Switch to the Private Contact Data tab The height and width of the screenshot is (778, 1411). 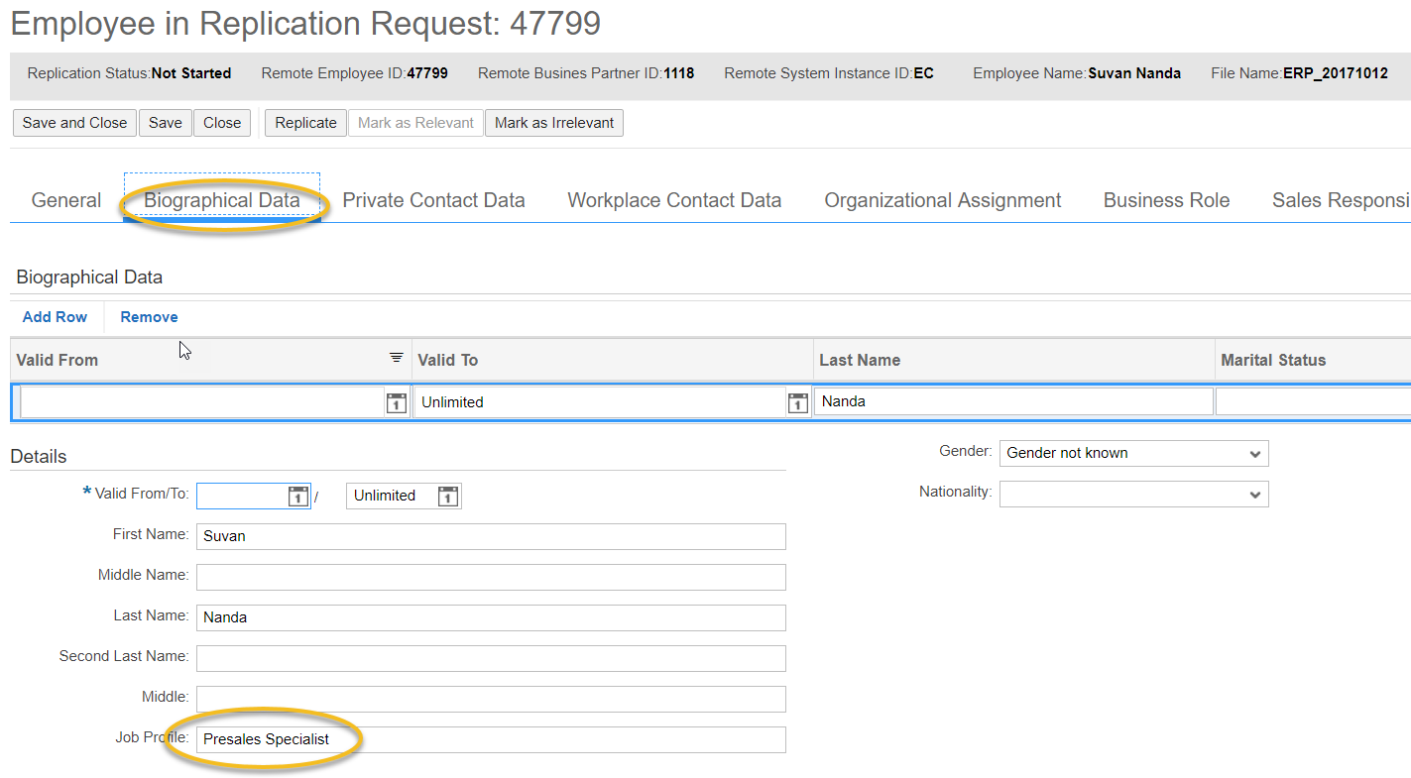[x=433, y=199]
